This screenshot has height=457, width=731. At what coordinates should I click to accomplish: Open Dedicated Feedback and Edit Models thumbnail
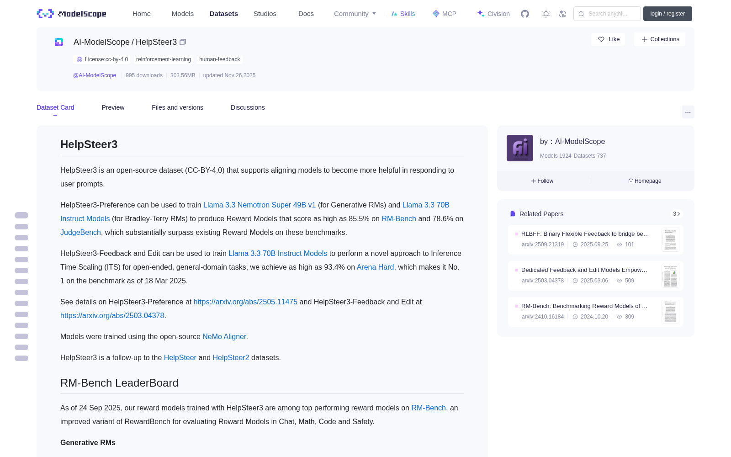pyautogui.click(x=670, y=276)
